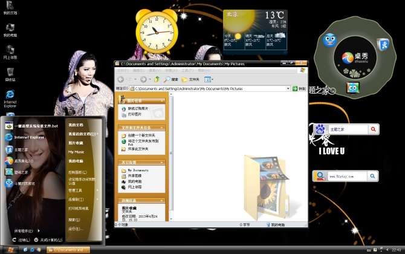The height and width of the screenshot is (254, 405).
Task: Click the Documents and... taskbar button
Action: point(68,250)
